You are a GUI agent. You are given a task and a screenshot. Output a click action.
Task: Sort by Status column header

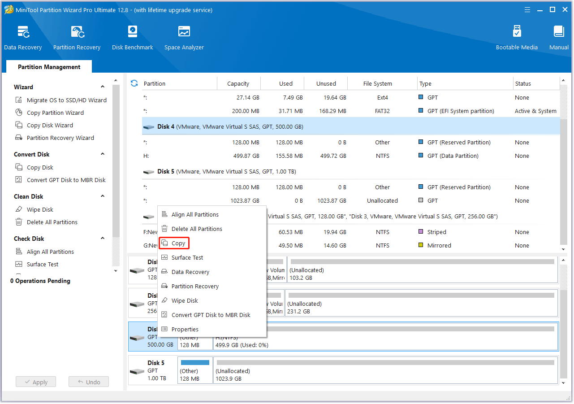click(536, 83)
